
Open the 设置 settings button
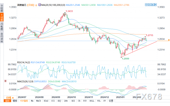click(x=111, y=101)
